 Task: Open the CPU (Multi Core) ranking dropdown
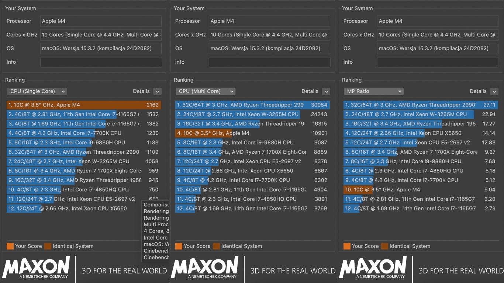[206, 91]
